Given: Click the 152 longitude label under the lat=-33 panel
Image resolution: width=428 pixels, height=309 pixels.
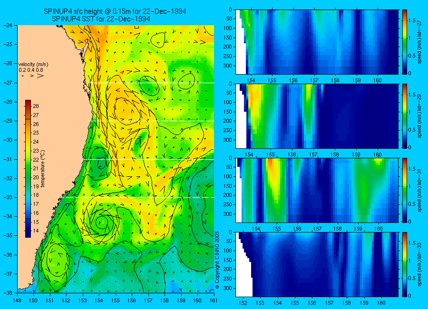Looking at the screenshot, I should 243,303.
